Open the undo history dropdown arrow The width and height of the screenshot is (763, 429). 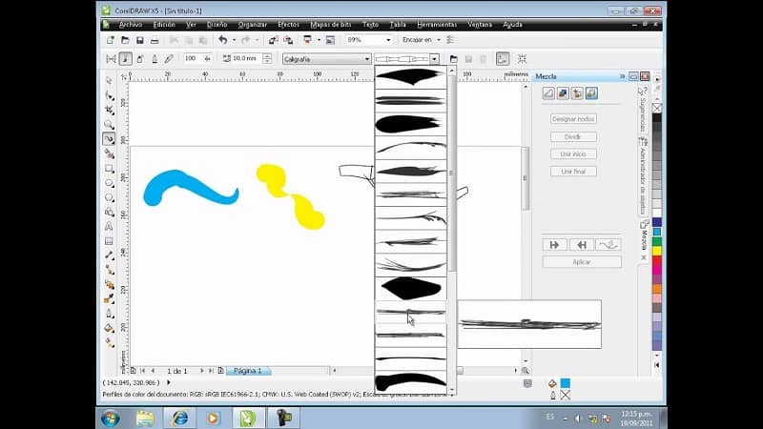tap(234, 40)
